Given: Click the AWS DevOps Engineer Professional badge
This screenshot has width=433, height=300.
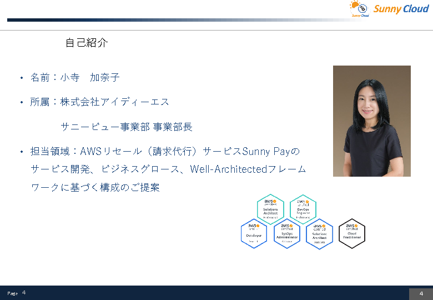Looking at the screenshot, I should point(303,209).
